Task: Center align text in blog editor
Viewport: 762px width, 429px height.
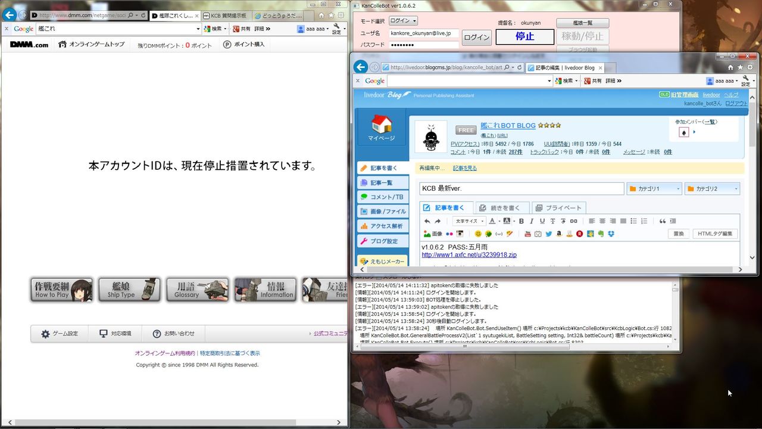Action: (x=602, y=221)
